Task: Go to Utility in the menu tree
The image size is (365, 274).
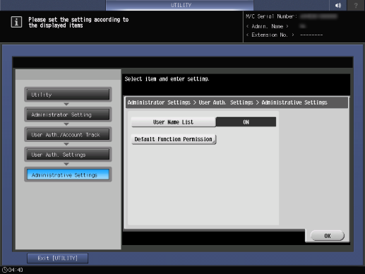Action: click(x=68, y=95)
